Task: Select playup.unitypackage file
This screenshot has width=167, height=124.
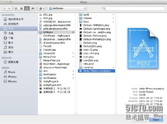Action: 56,67
